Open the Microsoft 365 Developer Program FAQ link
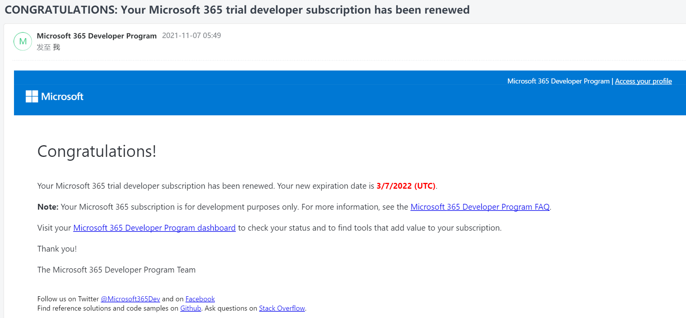The image size is (686, 318). tap(480, 207)
